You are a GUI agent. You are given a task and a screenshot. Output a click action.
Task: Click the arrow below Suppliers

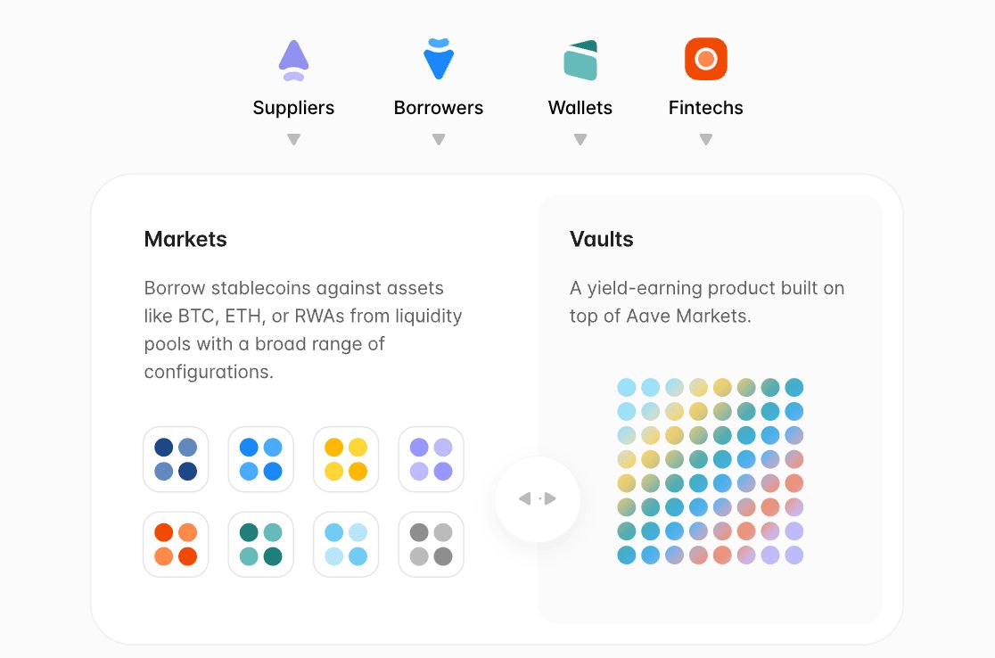(293, 140)
